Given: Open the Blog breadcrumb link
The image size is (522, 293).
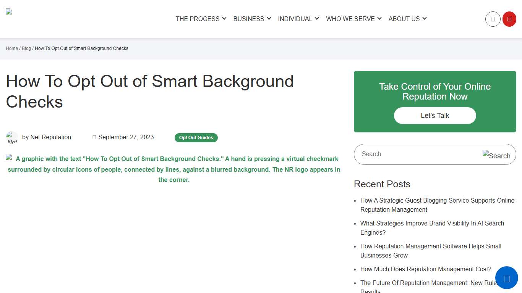Looking at the screenshot, I should [26, 48].
